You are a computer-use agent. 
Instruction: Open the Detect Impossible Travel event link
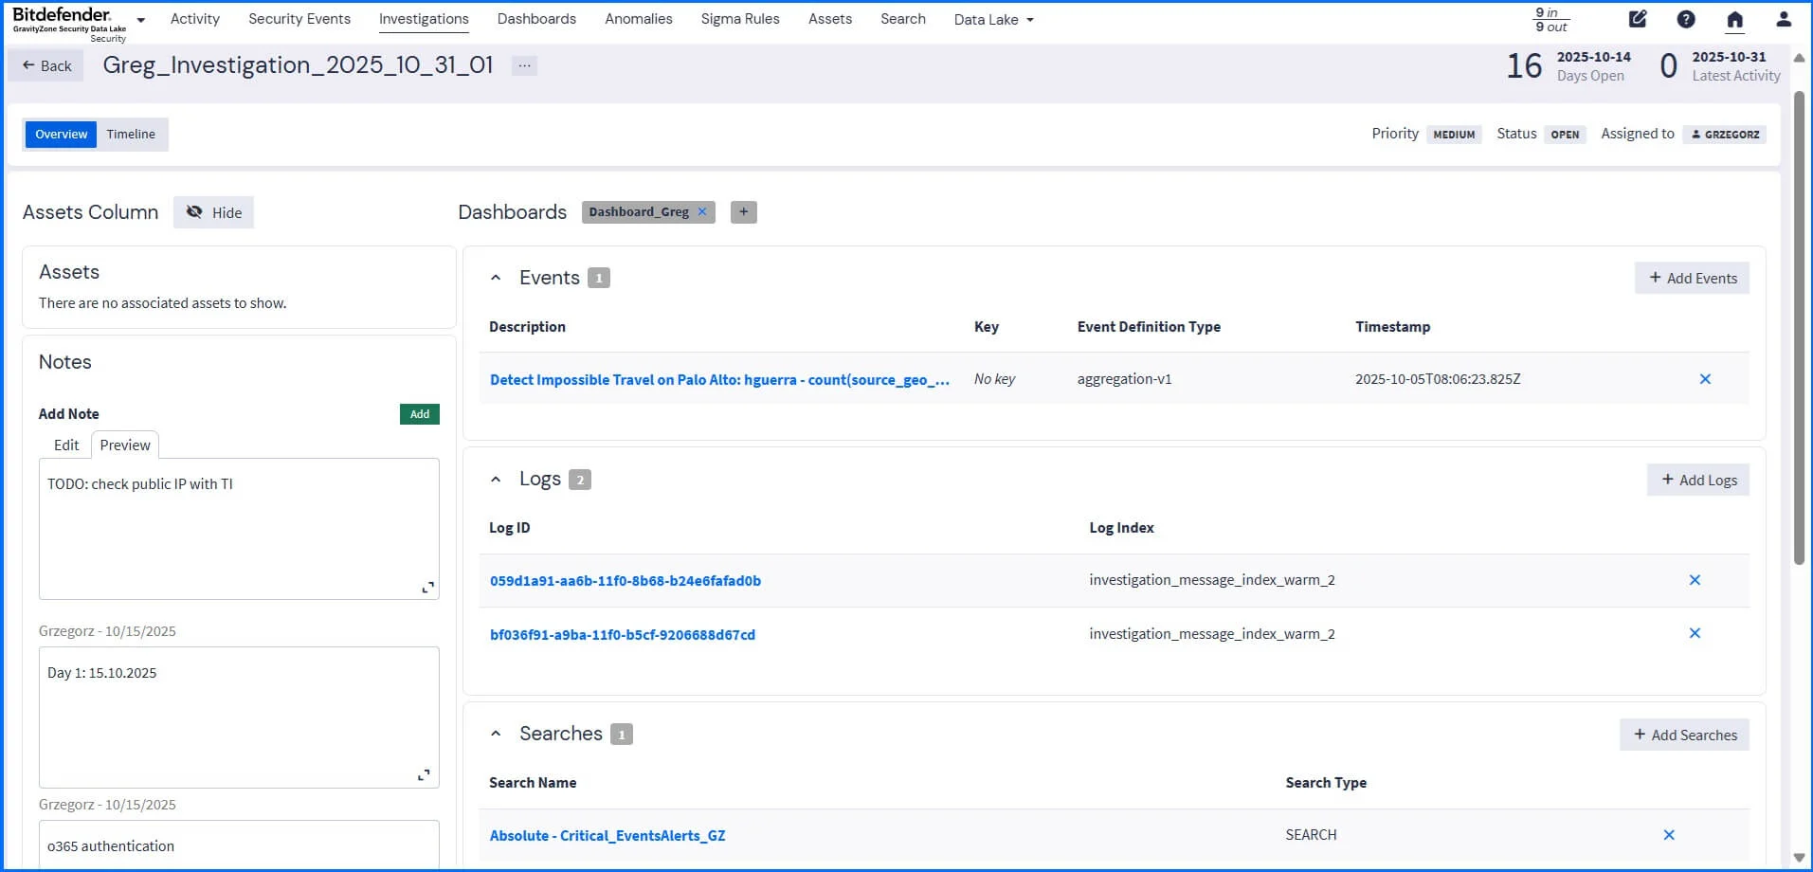pos(717,379)
